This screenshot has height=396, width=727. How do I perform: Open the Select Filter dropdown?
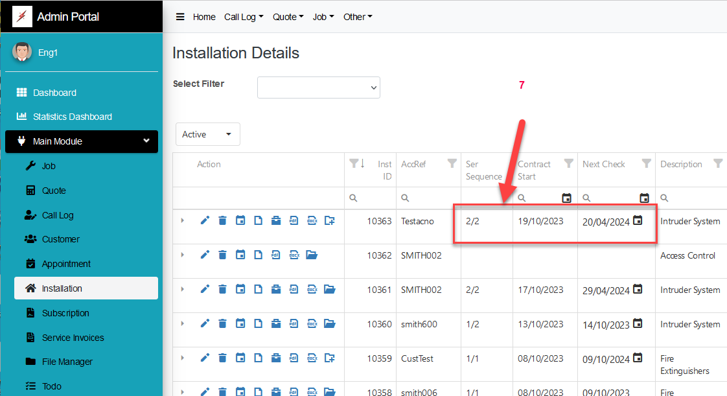click(319, 87)
